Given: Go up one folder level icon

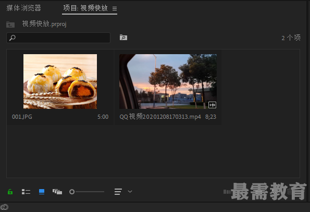Looking at the screenshot, I should tap(10, 24).
